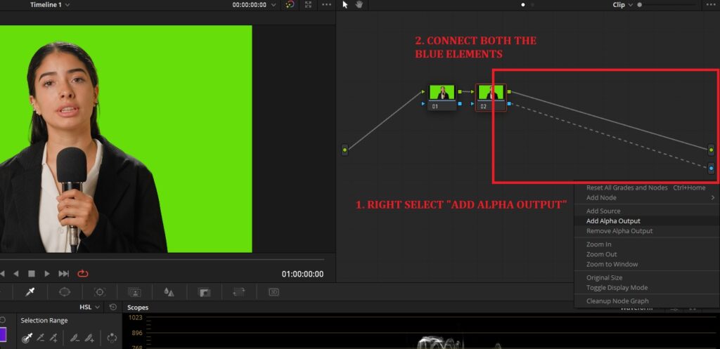Image resolution: width=720 pixels, height=349 pixels.
Task: Open the 3D stereoscopic palette
Action: click(x=274, y=291)
